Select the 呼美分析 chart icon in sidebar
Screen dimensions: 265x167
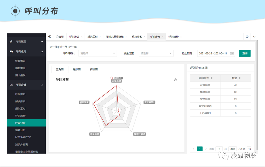coord(11,85)
